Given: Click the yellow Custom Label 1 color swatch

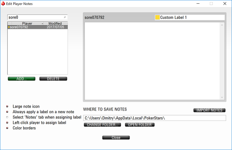Looking at the screenshot, I should [x=157, y=17].
